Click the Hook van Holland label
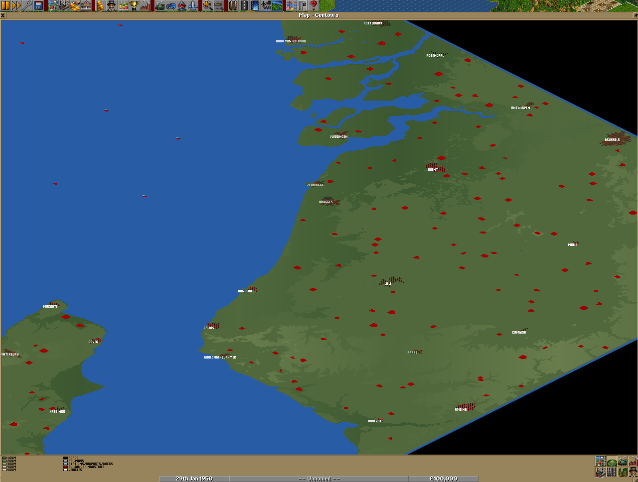 [291, 41]
